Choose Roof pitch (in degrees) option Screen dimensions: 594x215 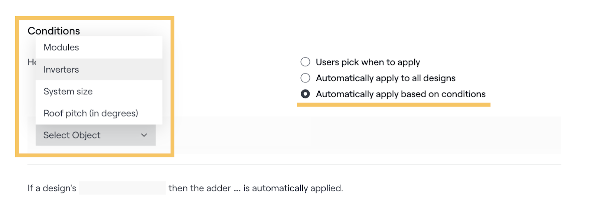click(x=91, y=113)
